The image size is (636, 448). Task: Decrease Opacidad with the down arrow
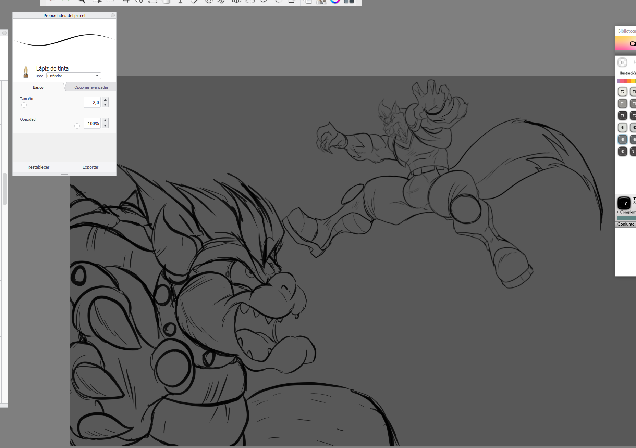pos(105,126)
